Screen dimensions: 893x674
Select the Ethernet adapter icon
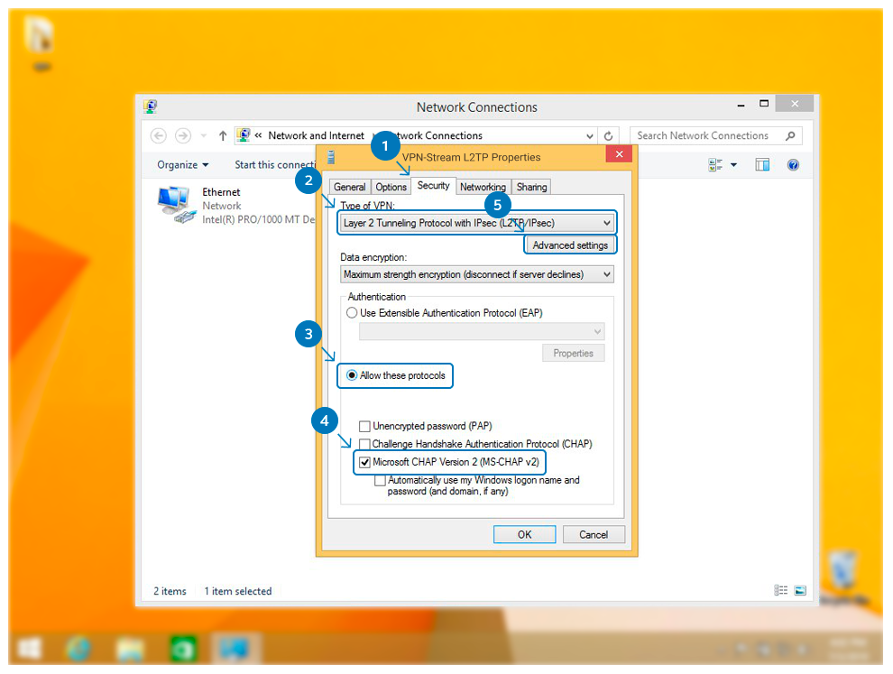coord(175,205)
